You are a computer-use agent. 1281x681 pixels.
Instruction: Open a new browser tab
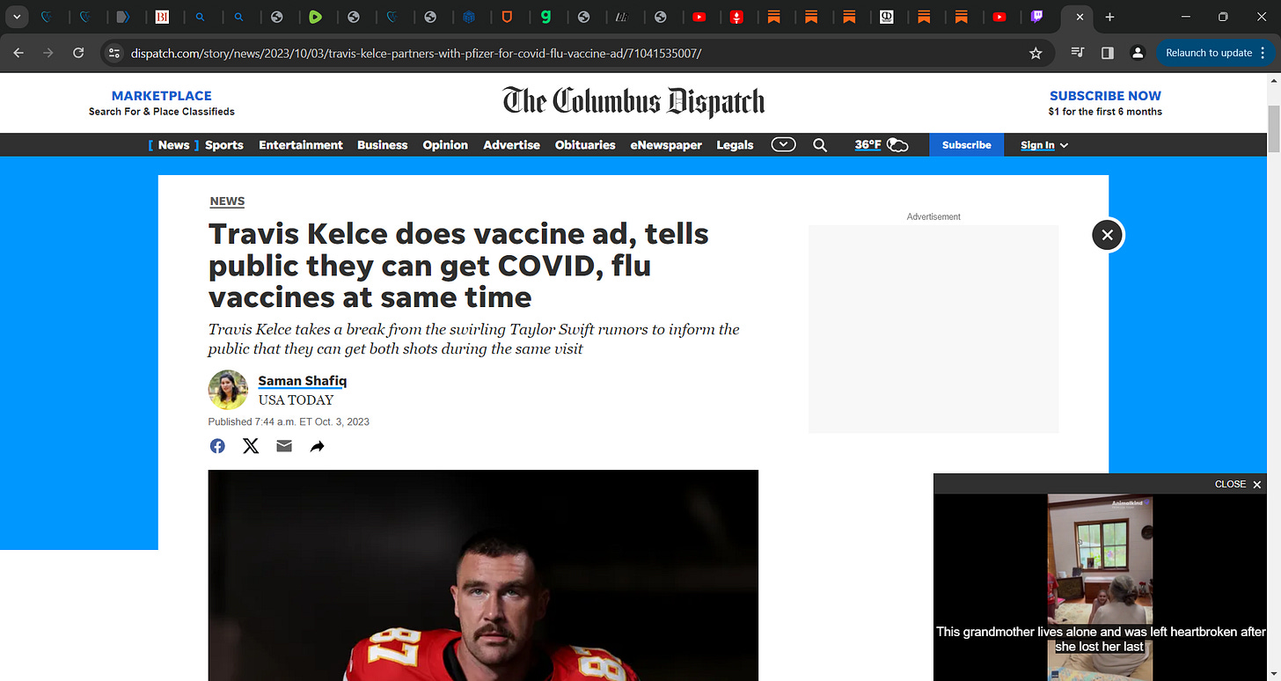pyautogui.click(x=1109, y=17)
